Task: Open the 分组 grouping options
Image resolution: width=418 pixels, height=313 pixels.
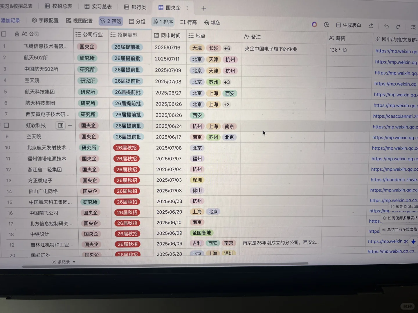Action: pyautogui.click(x=137, y=21)
